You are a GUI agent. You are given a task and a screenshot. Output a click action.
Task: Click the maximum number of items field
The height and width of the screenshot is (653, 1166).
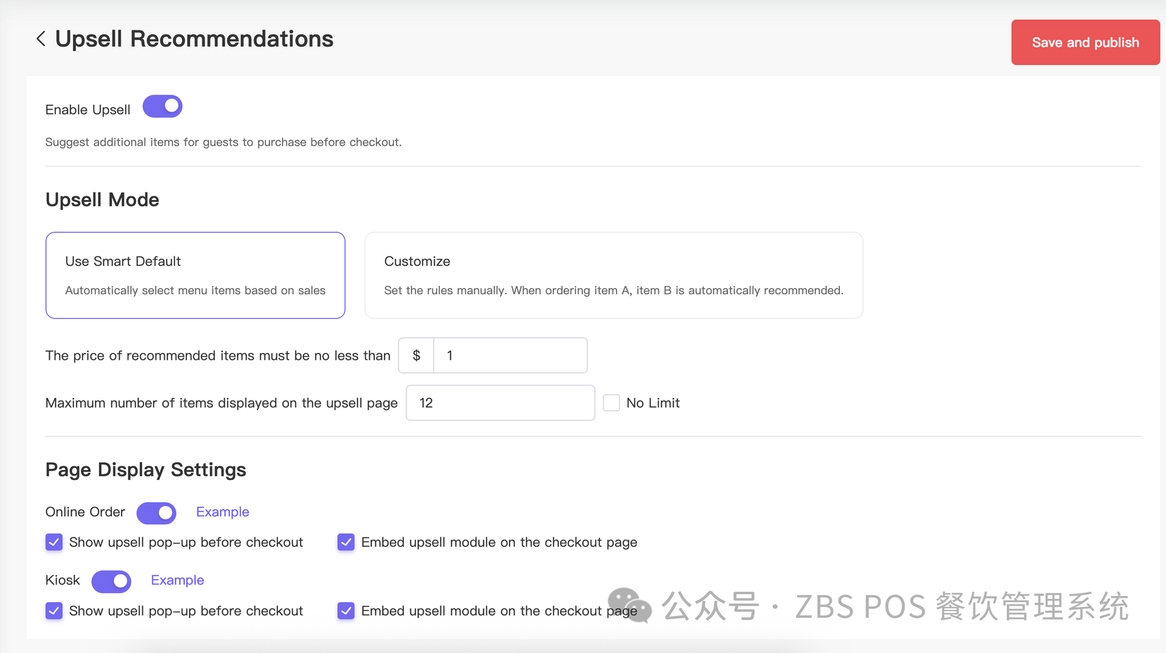[500, 403]
